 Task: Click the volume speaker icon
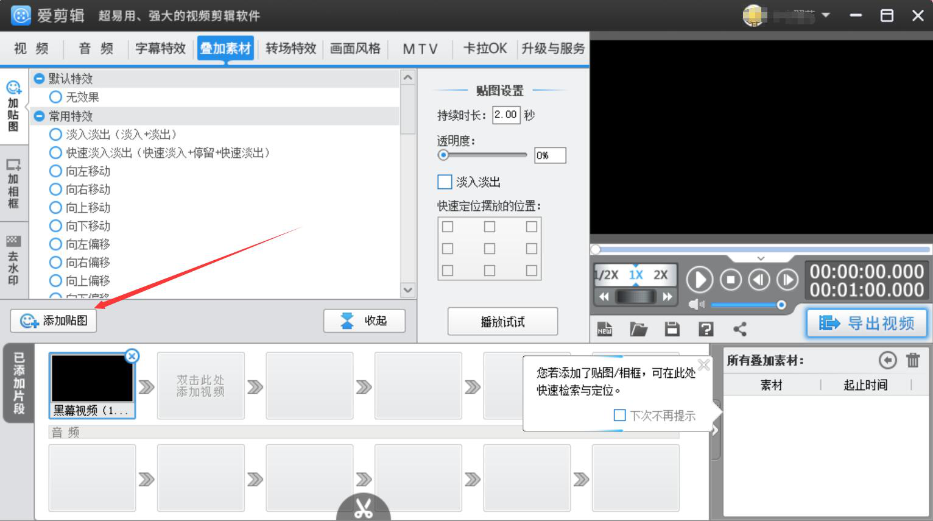pyautogui.click(x=696, y=304)
